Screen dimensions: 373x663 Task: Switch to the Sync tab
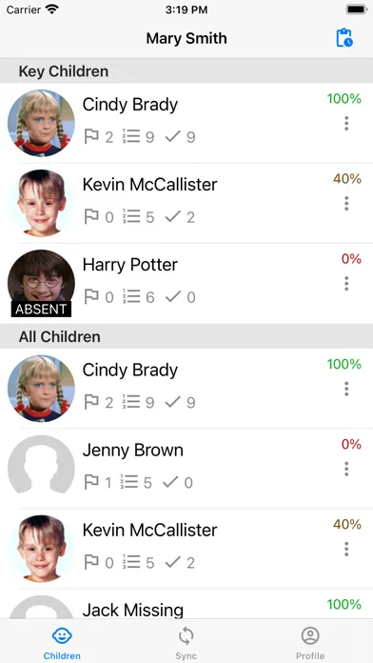[186, 643]
